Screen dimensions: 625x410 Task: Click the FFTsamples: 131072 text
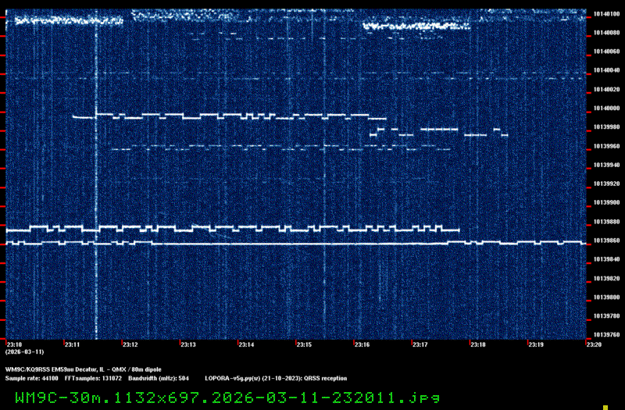93,379
